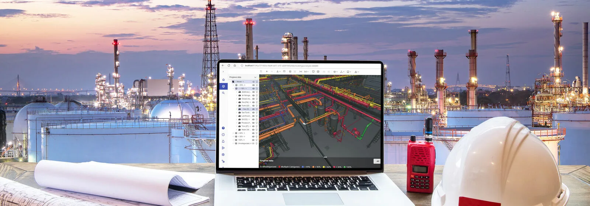Click the All button in viewer
The width and height of the screenshot is (590, 206).
(377, 161)
